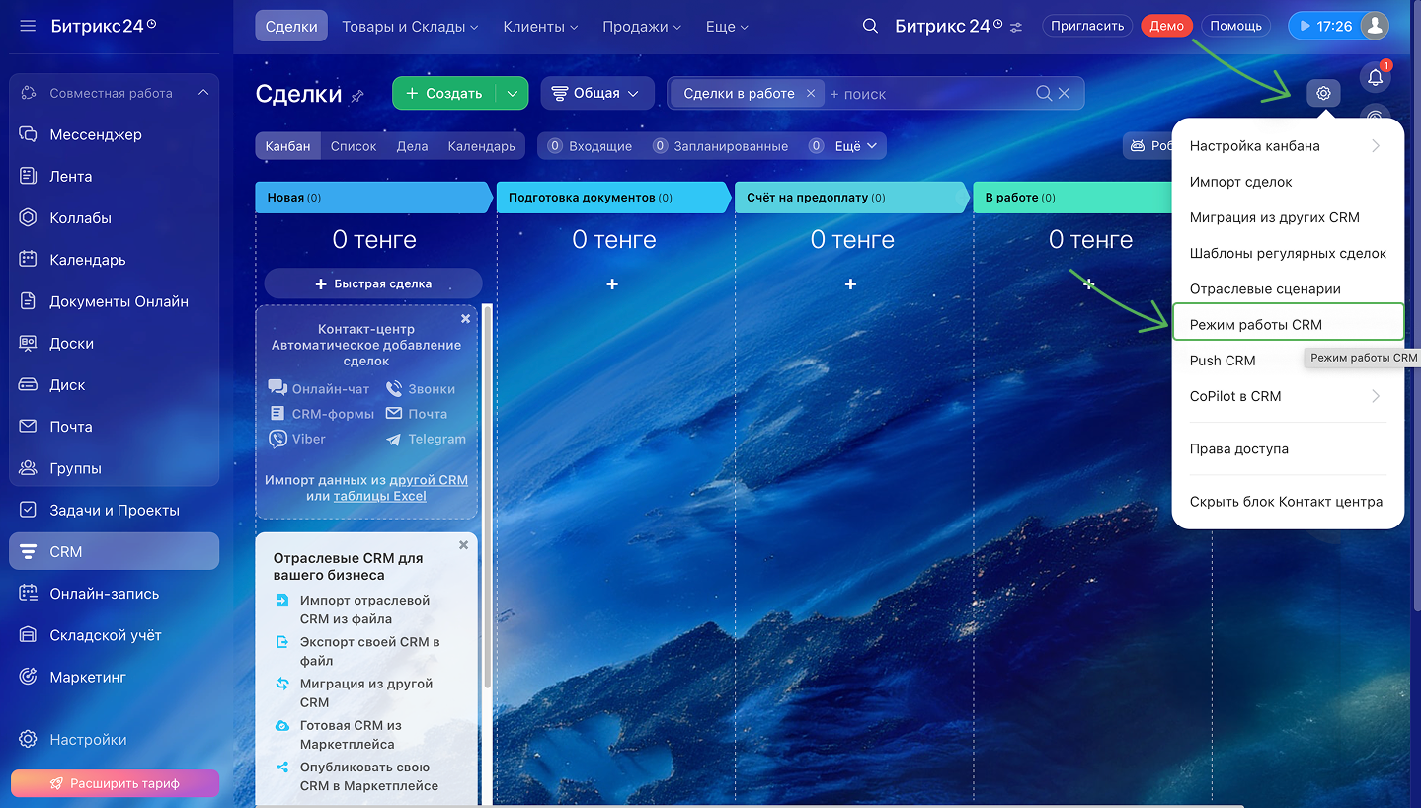Open the Общая pipeline dropdown

(596, 94)
